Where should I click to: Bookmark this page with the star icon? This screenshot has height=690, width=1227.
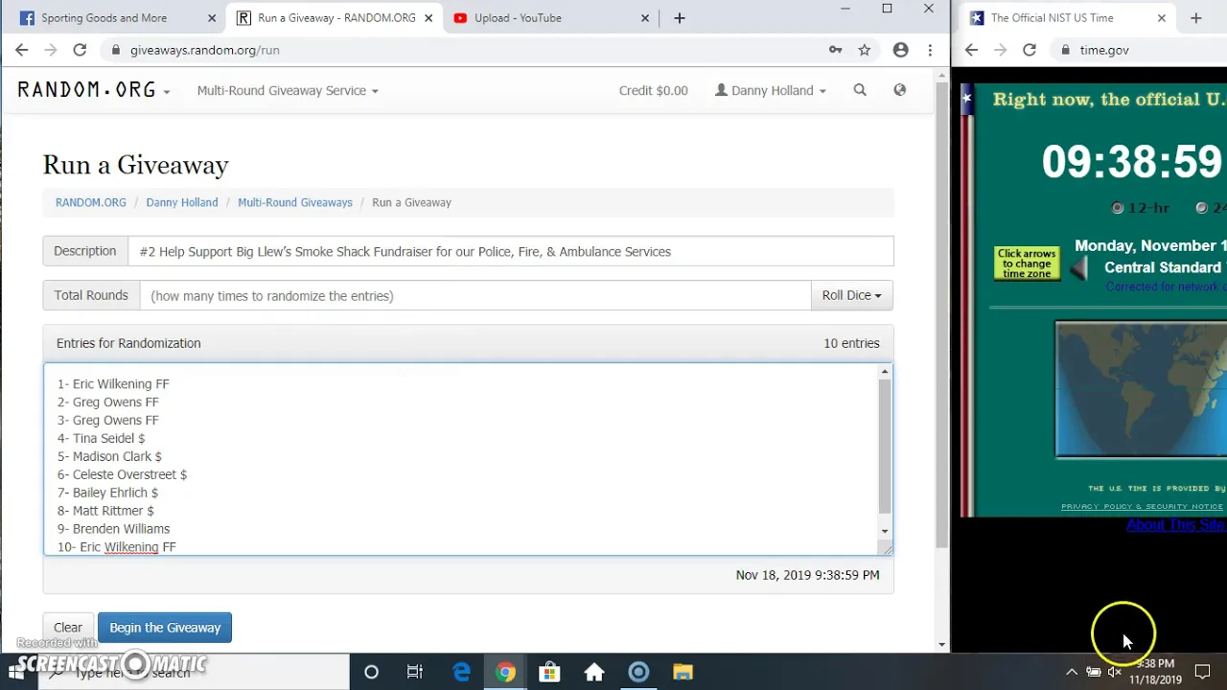click(x=865, y=50)
